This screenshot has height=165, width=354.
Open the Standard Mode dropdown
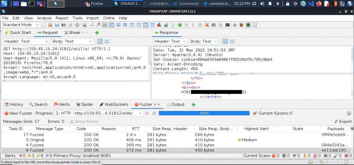coord(20,25)
